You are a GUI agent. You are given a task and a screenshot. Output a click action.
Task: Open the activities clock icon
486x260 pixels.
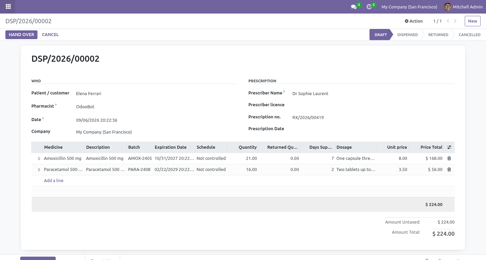point(369,7)
